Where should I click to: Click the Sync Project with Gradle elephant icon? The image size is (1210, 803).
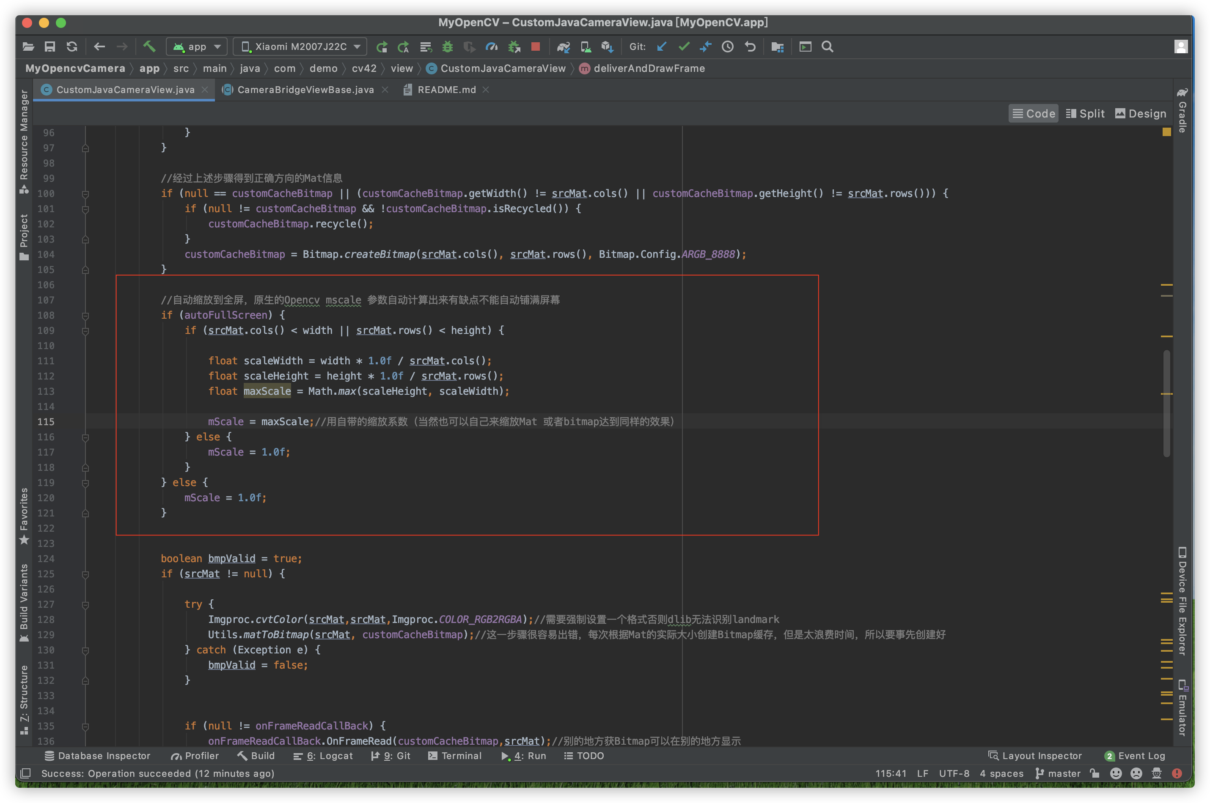click(x=563, y=46)
